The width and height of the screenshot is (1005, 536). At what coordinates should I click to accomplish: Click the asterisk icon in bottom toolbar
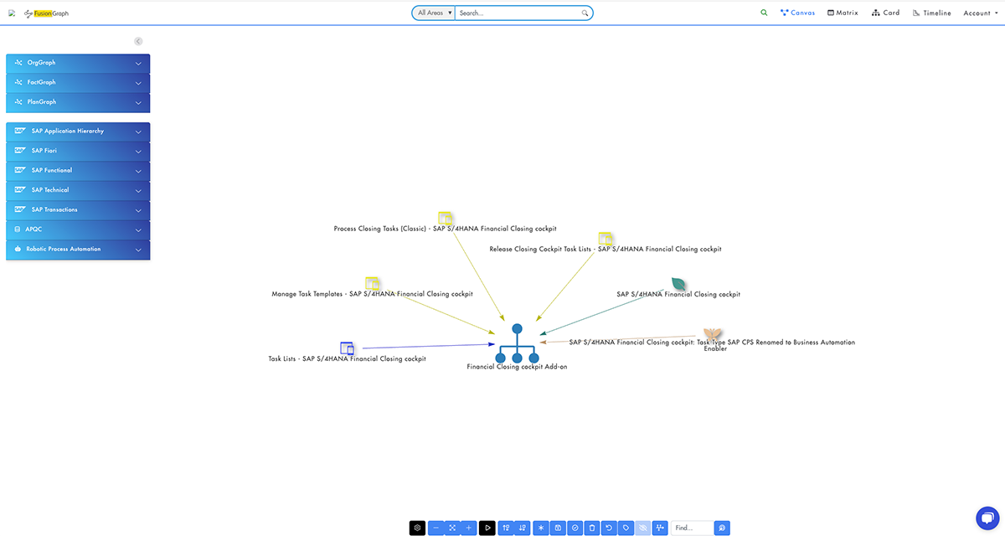point(541,528)
